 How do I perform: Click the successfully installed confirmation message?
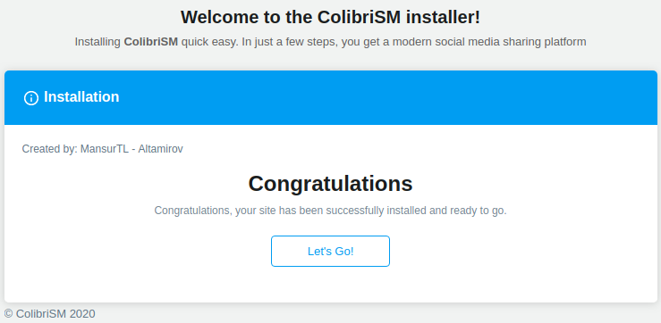click(330, 211)
